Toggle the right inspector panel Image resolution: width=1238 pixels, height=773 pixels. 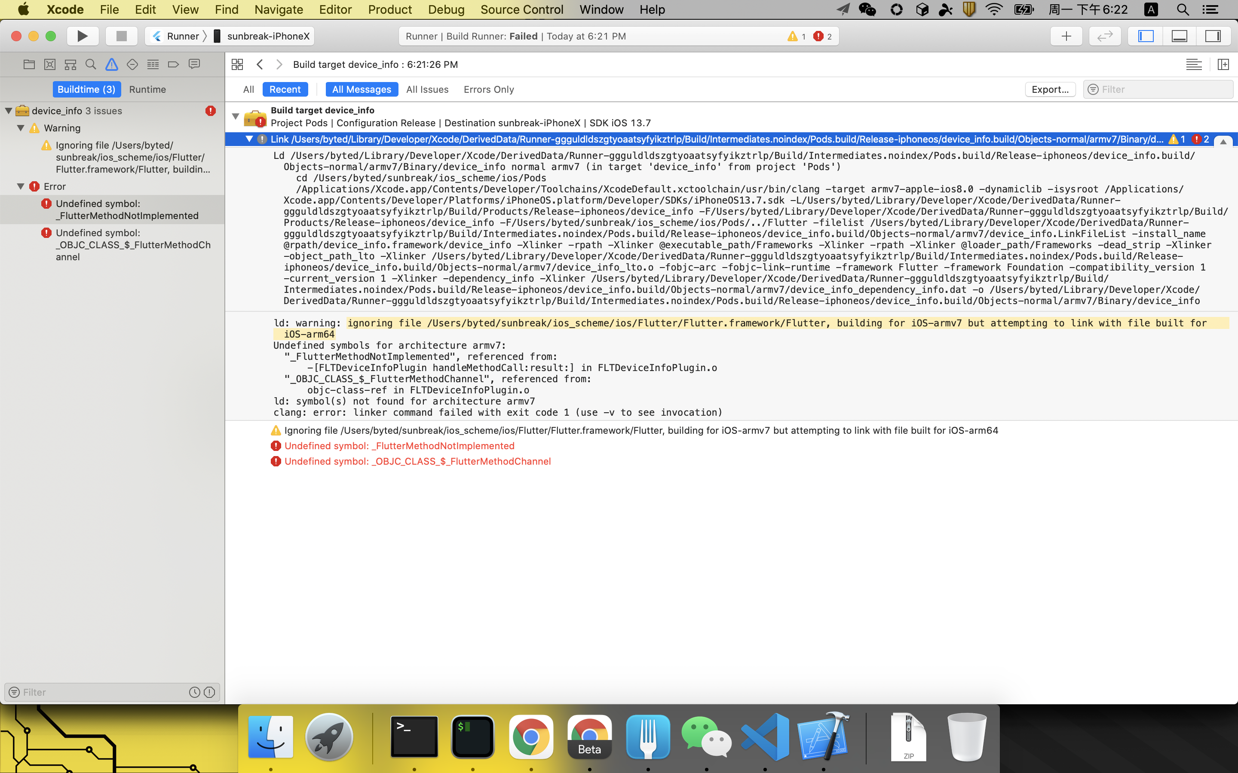(1213, 36)
